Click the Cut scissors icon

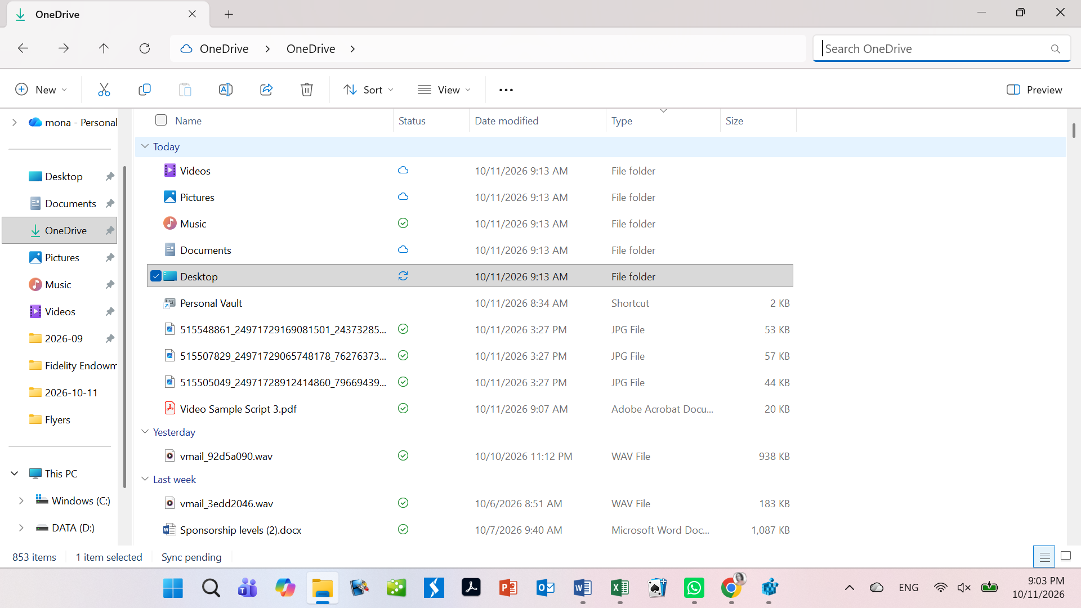tap(104, 90)
